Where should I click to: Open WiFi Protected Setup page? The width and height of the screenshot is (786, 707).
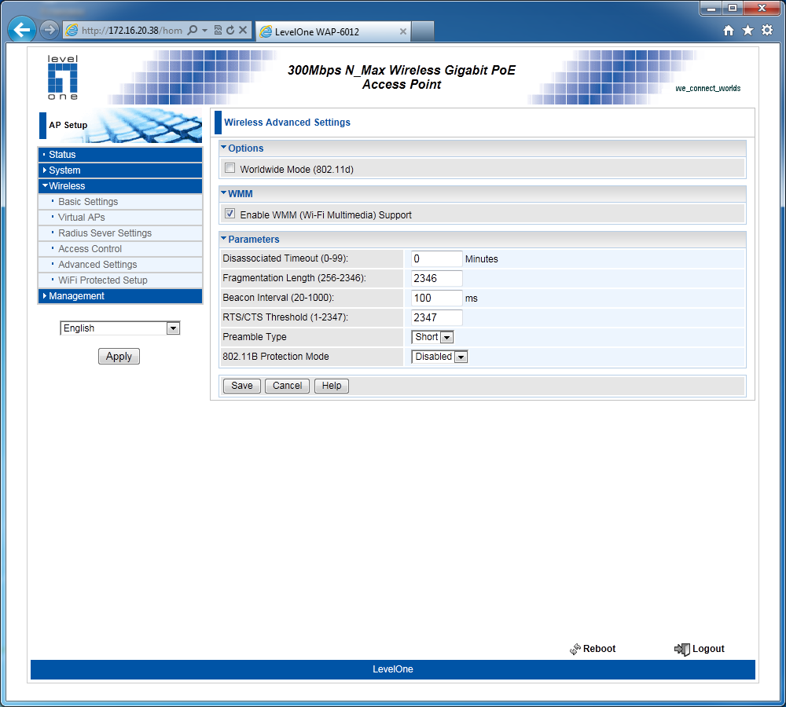120,280
